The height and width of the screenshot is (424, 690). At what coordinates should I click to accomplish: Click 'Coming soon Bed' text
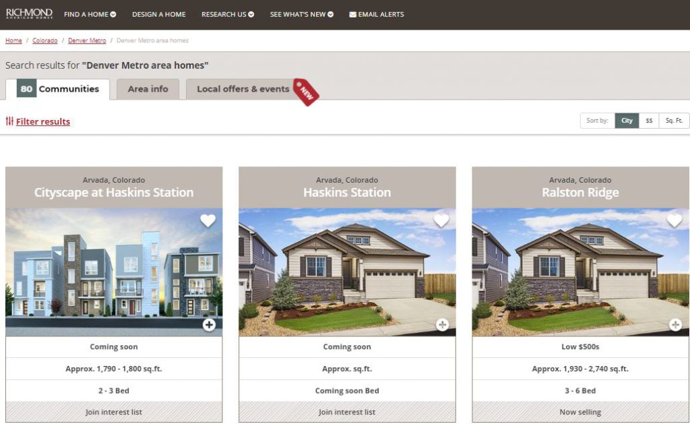pos(347,390)
